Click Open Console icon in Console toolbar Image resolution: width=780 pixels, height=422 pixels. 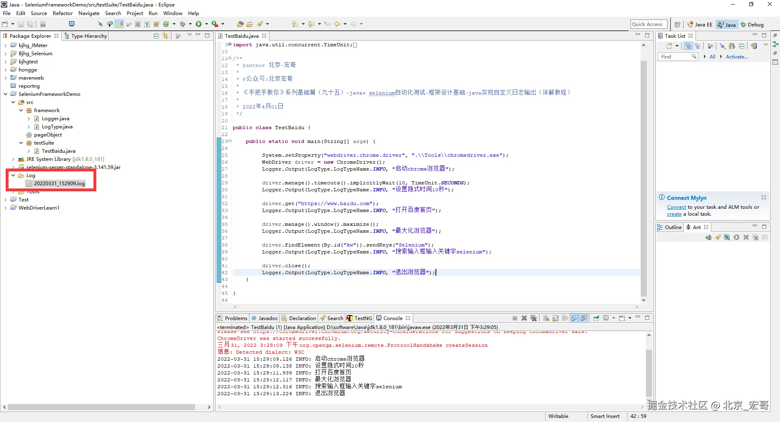tap(622, 318)
